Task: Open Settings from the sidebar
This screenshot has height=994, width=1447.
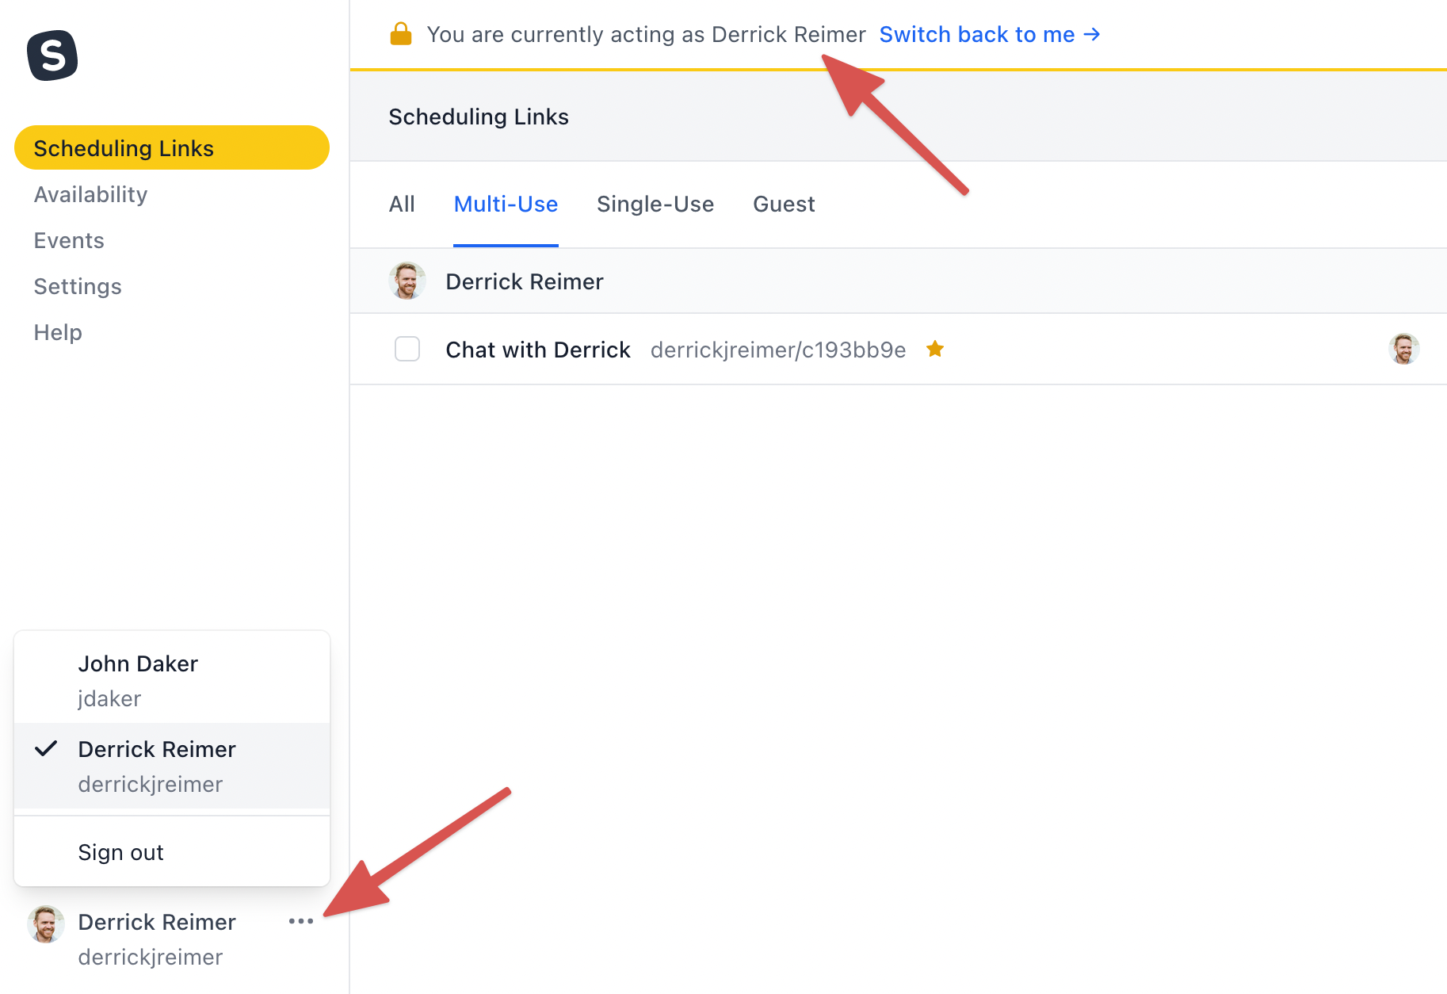Action: pyautogui.click(x=78, y=286)
